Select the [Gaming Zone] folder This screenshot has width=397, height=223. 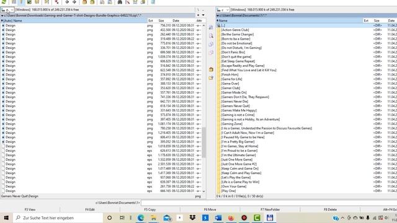point(231,124)
